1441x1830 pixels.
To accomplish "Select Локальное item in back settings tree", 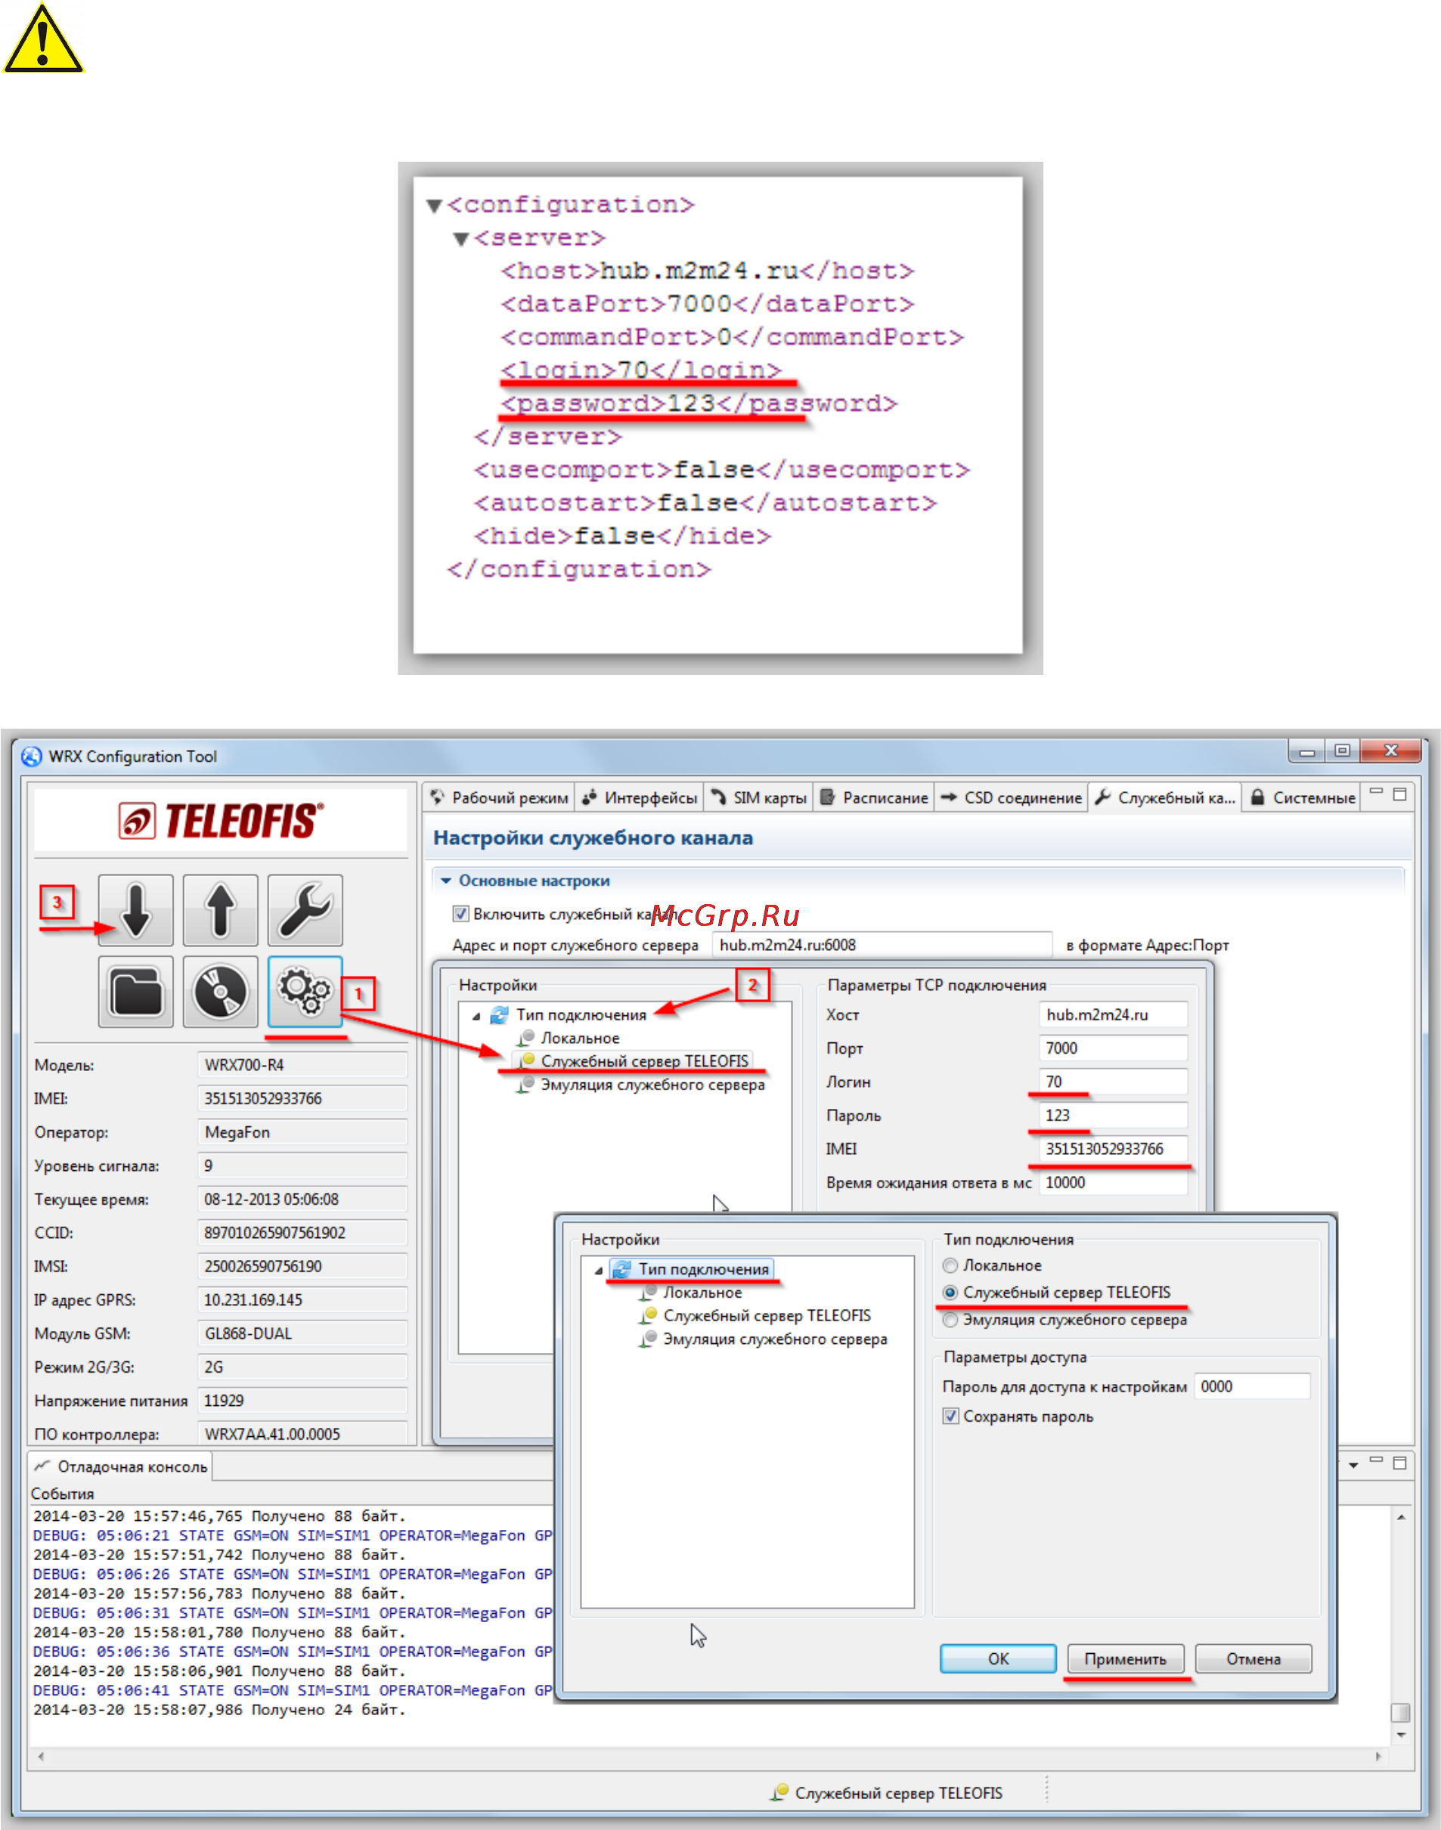I will coord(581,1038).
